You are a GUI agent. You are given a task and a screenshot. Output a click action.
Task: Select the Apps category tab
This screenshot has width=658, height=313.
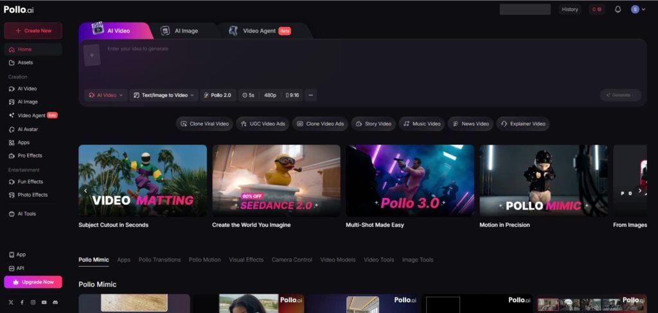[x=124, y=260]
